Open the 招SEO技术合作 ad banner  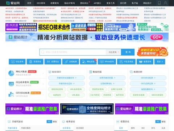point(54,27)
